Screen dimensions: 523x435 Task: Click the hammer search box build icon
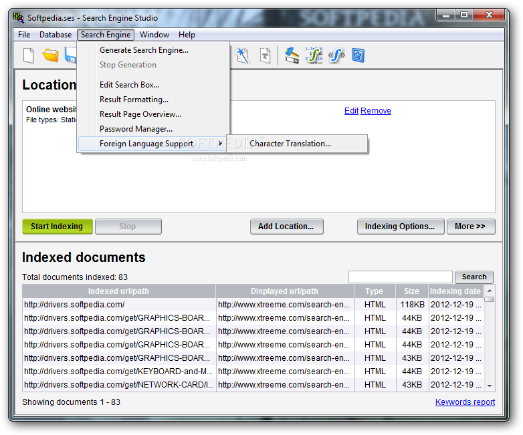292,55
